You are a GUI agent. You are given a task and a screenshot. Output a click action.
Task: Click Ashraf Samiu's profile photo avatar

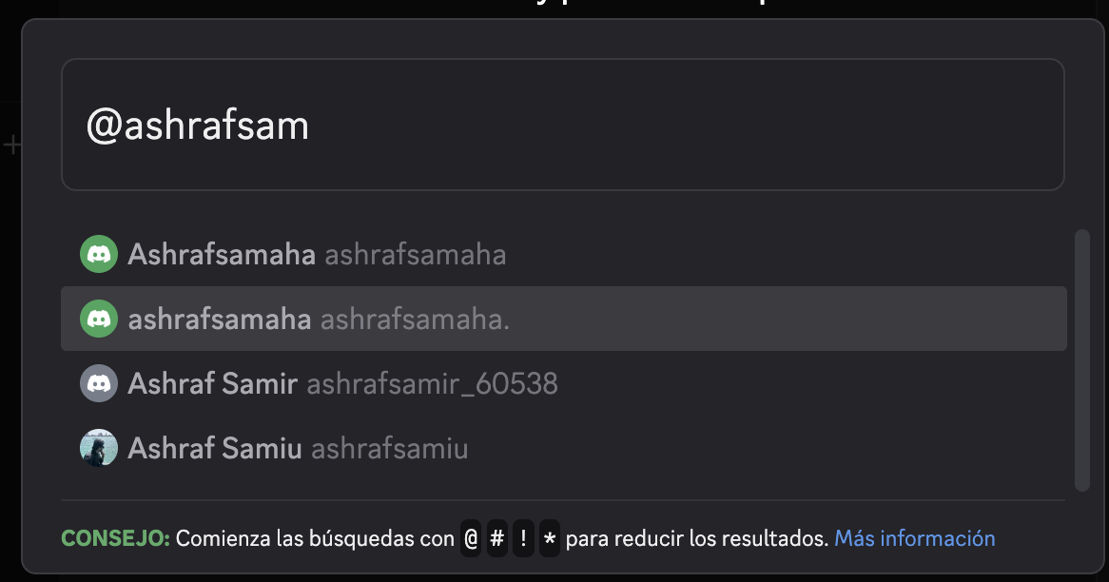pos(98,448)
